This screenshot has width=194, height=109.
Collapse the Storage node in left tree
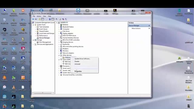tap(33, 40)
